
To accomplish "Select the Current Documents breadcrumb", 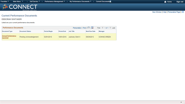I will (x=103, y=1).
